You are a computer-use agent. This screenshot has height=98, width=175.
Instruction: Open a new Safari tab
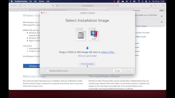(159, 5)
